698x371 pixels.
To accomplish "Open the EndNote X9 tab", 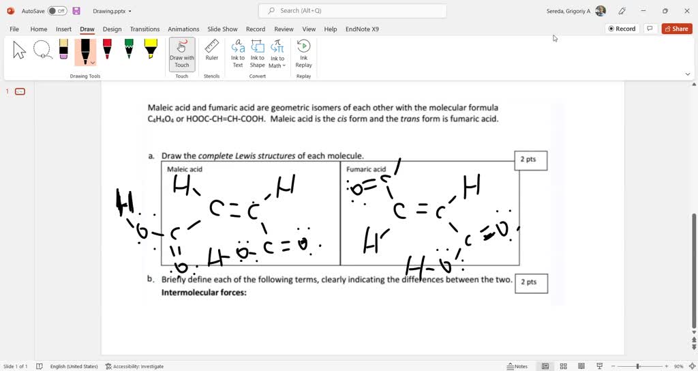I will pos(362,29).
